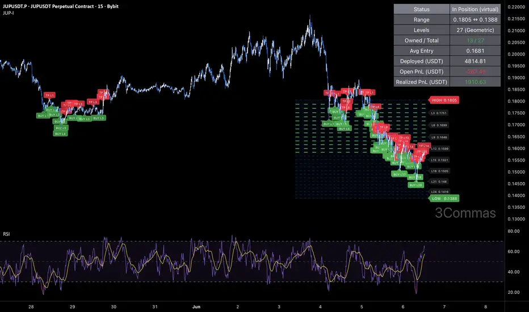Screen dimensions: 529x312
Task: Select the L18 0.1505 level tag
Action: click(x=439, y=171)
